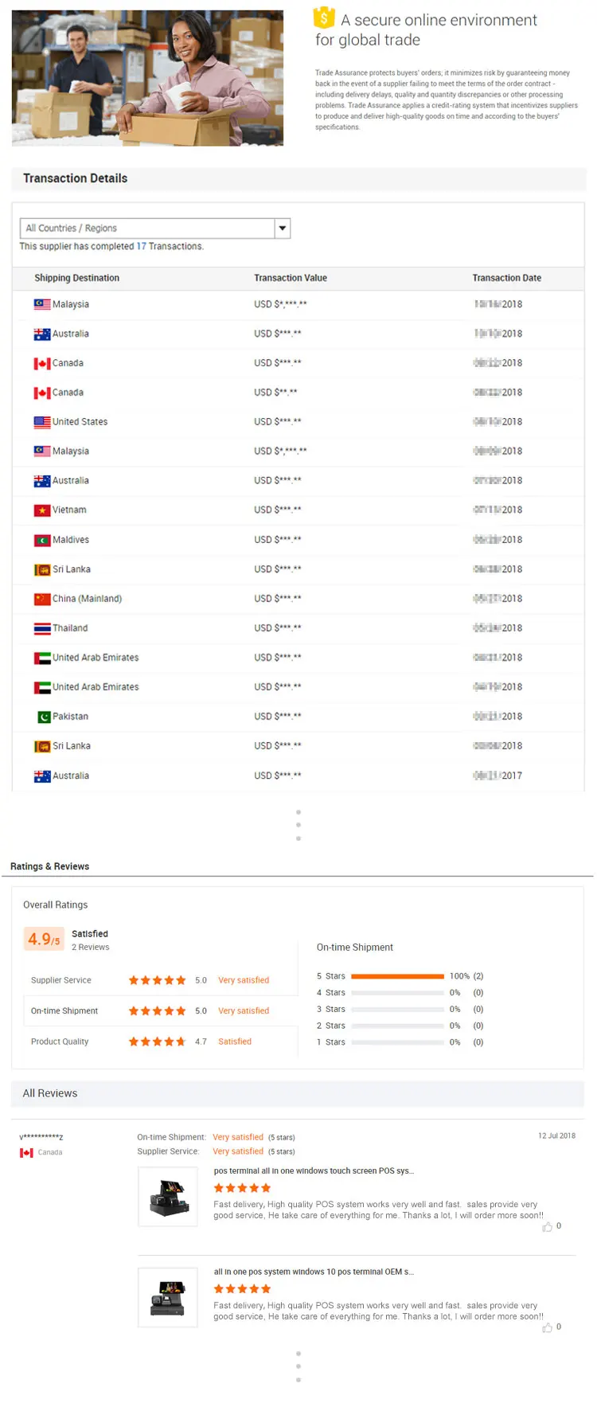
Task: Click the 4 Stars empty progress bar
Action: pyautogui.click(x=397, y=993)
